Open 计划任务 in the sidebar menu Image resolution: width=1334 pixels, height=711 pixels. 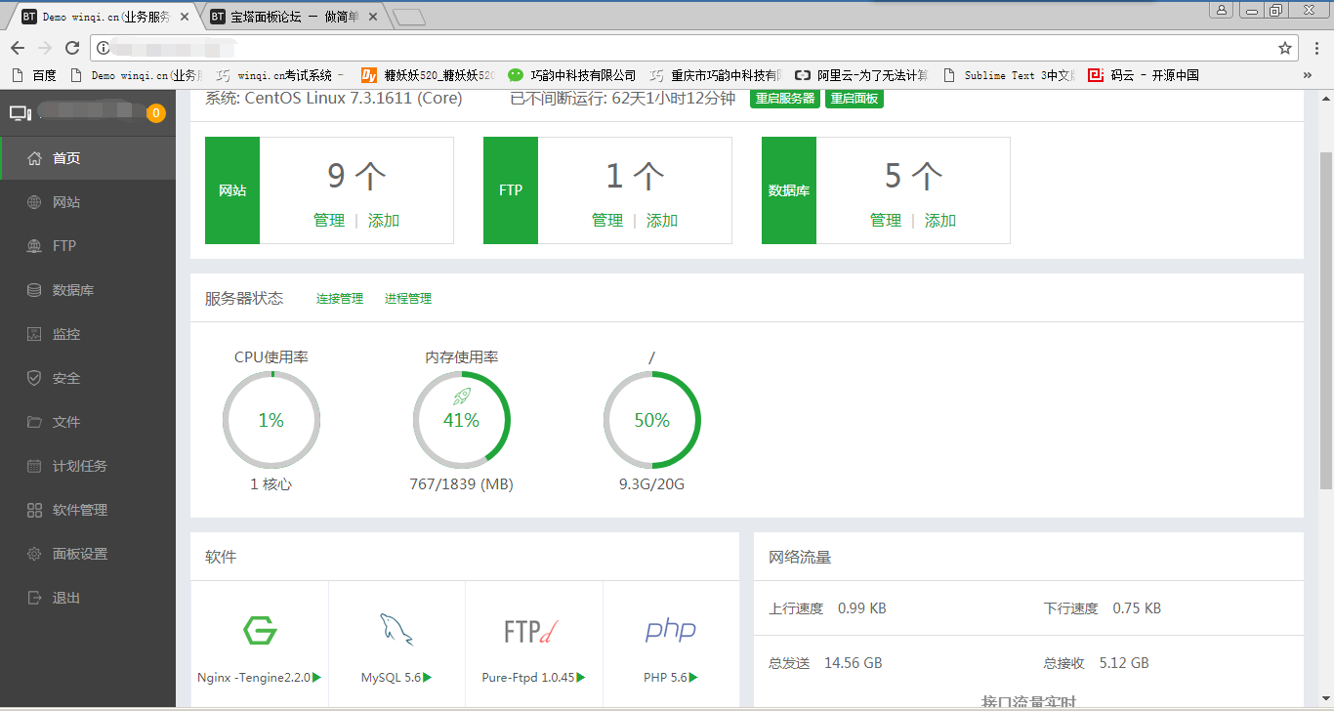[88, 466]
